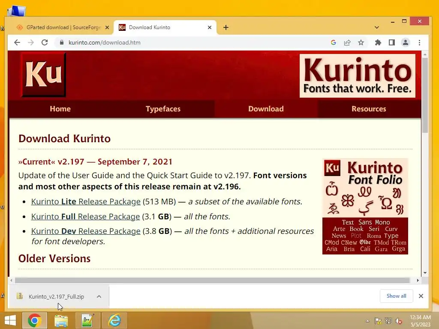Click horizontal scrollbar right arrow

click(418, 280)
